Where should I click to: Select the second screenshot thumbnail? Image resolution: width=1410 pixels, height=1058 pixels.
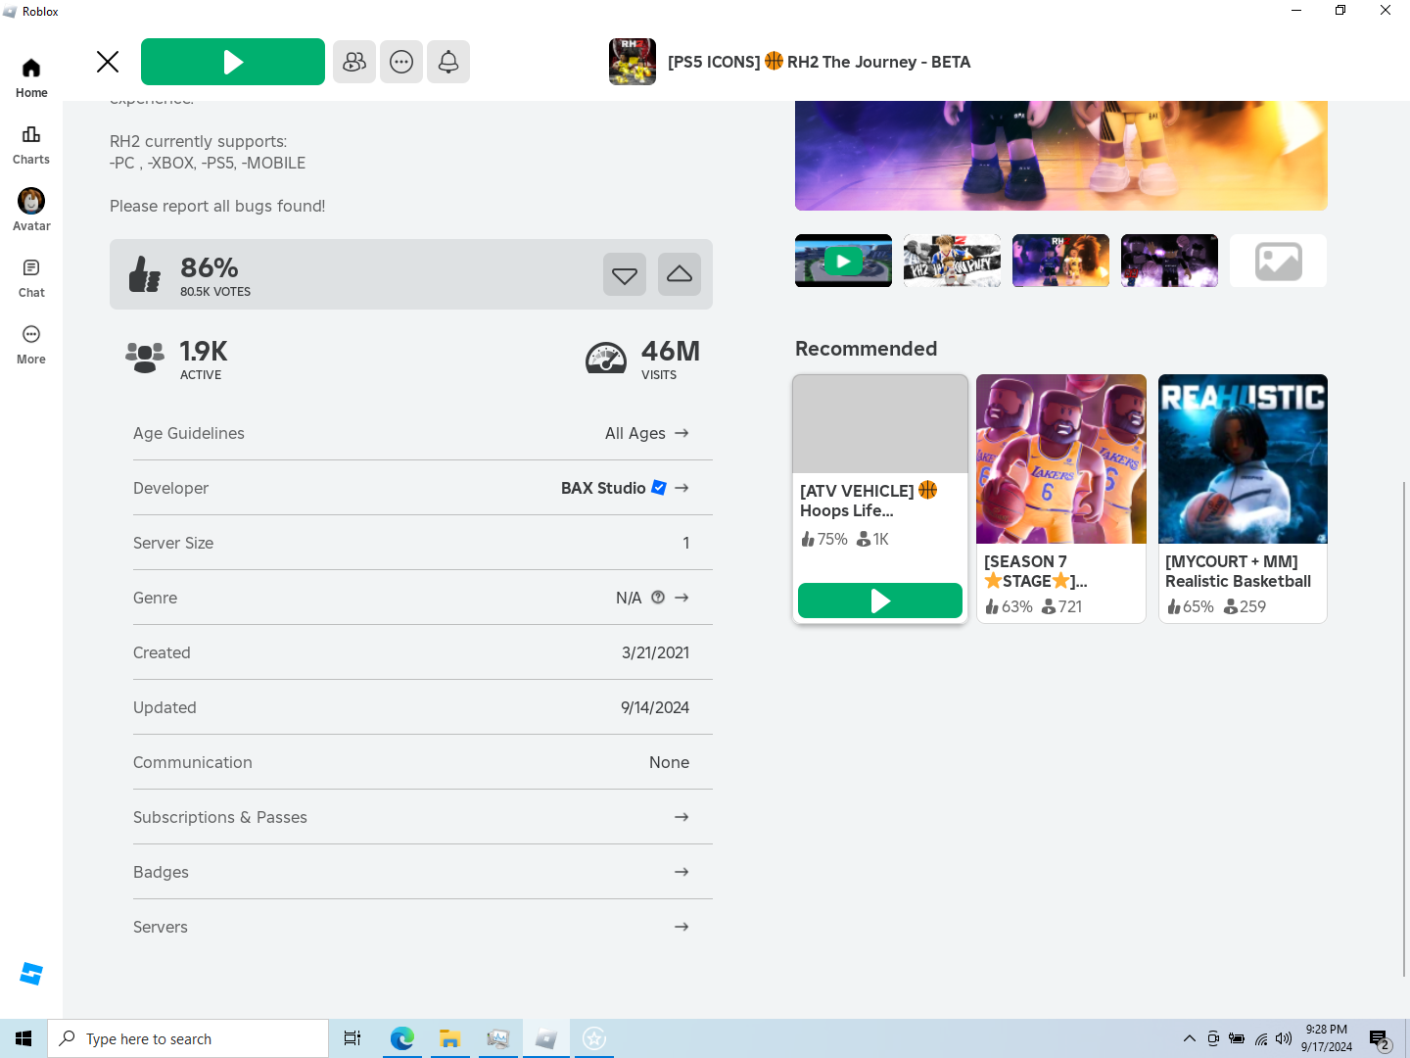point(952,261)
